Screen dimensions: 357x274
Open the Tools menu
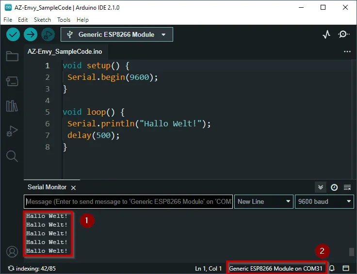coord(64,20)
